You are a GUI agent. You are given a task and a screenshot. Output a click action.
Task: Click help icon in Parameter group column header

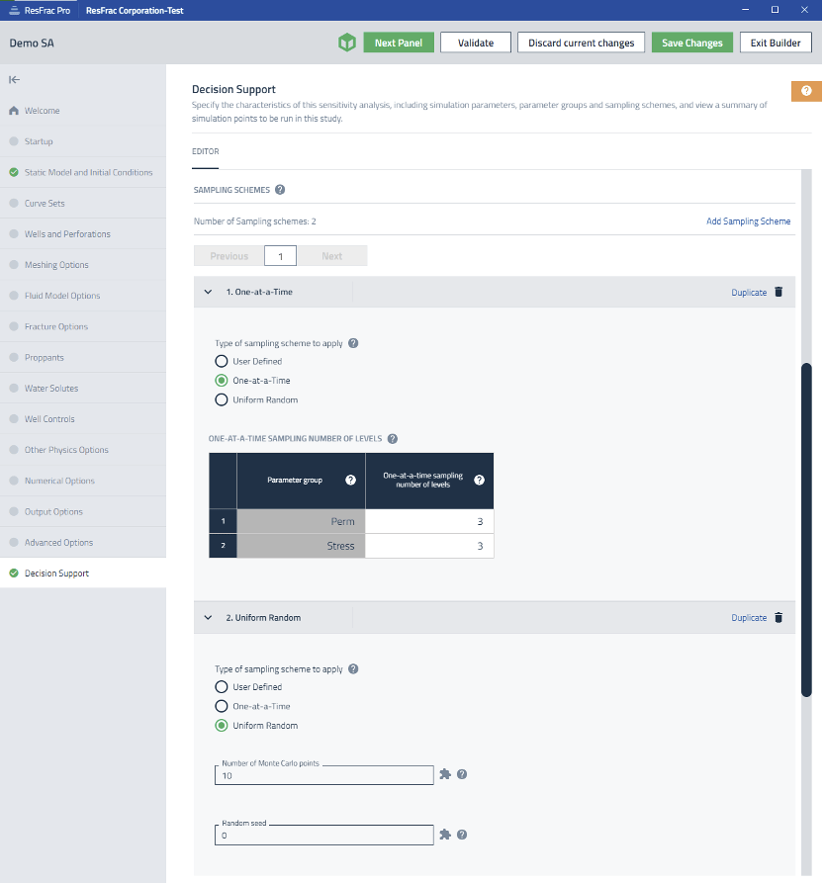[350, 480]
